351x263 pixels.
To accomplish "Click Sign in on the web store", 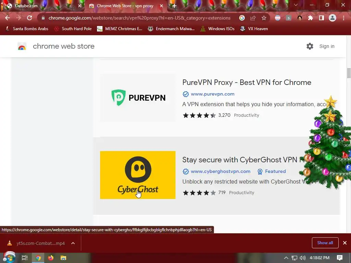I will [327, 46].
